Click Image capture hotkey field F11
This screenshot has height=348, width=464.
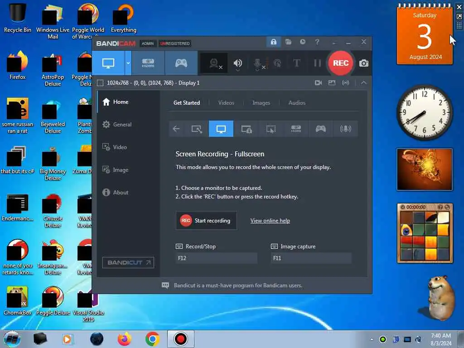point(311,258)
